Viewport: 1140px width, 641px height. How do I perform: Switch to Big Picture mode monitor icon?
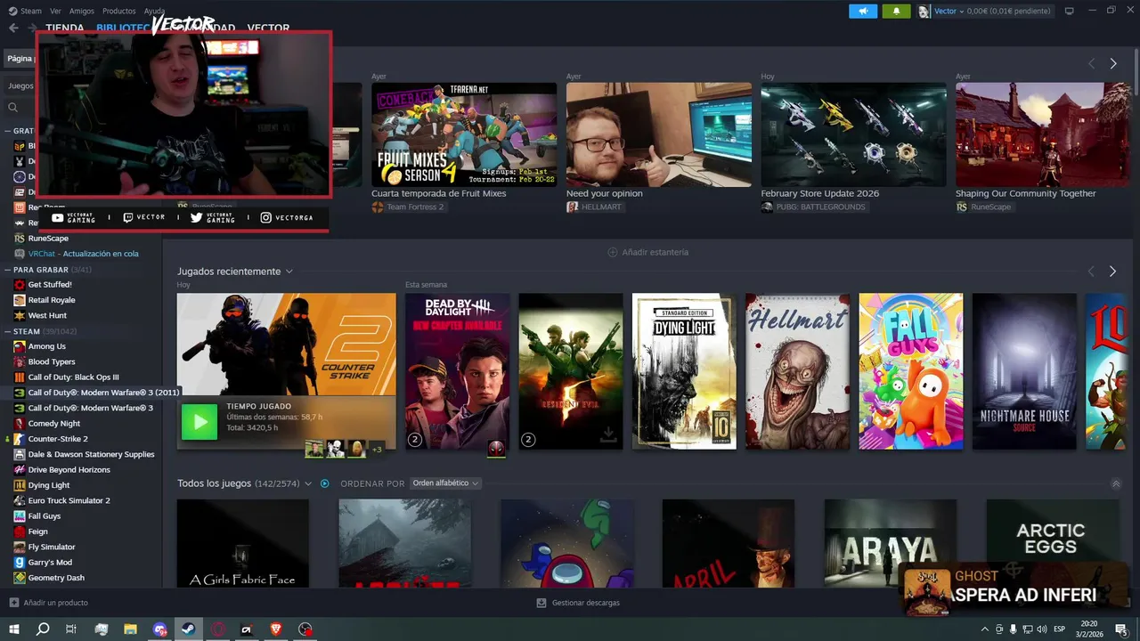click(x=1070, y=11)
